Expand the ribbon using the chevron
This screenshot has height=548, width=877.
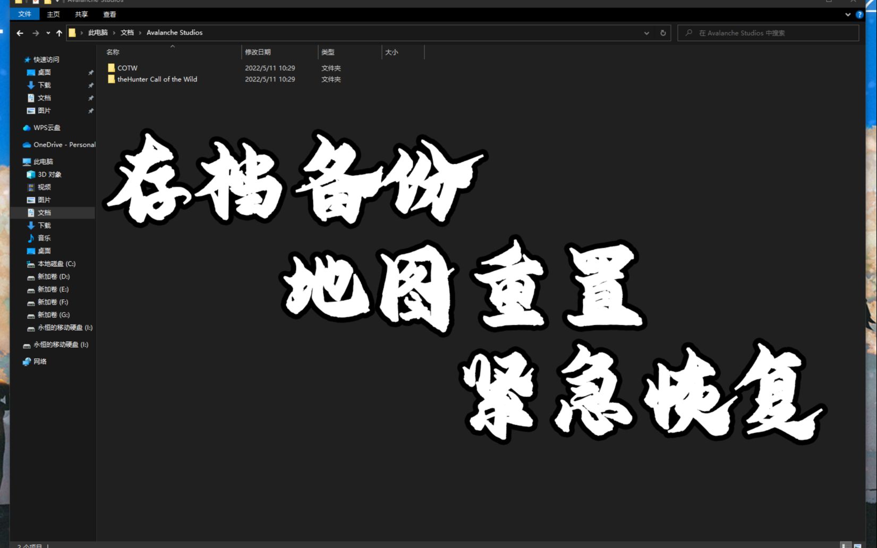coord(848,14)
